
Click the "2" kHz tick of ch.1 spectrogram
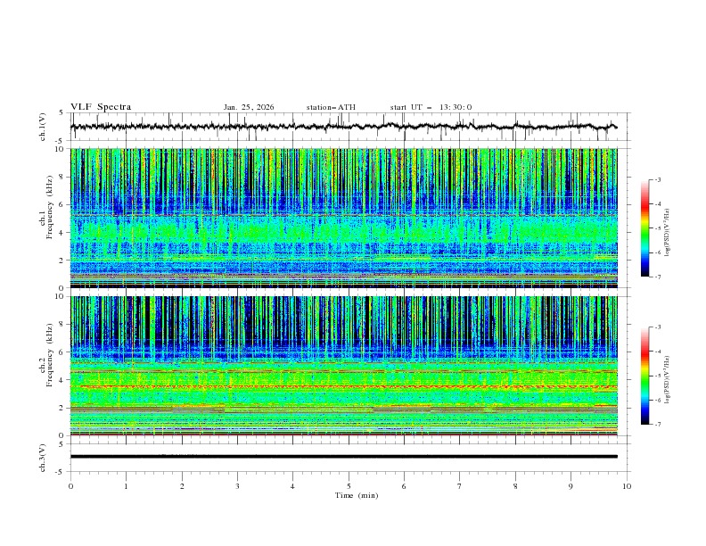[x=63, y=261]
